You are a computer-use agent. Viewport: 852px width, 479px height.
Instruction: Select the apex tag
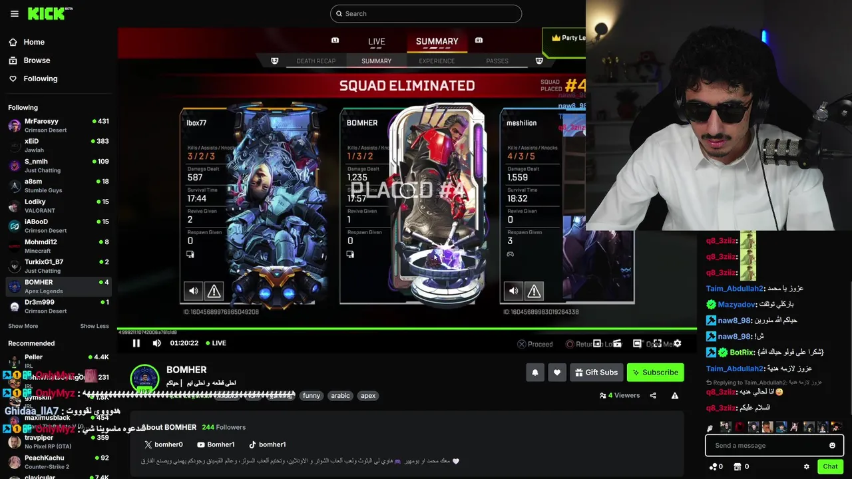tap(368, 395)
